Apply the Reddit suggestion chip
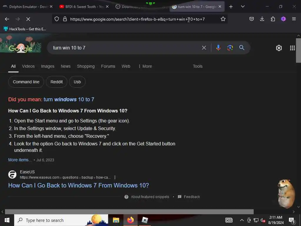The height and width of the screenshot is (226, 301). (56, 82)
